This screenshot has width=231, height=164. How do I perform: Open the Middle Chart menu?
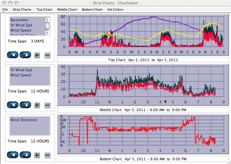click(x=67, y=9)
